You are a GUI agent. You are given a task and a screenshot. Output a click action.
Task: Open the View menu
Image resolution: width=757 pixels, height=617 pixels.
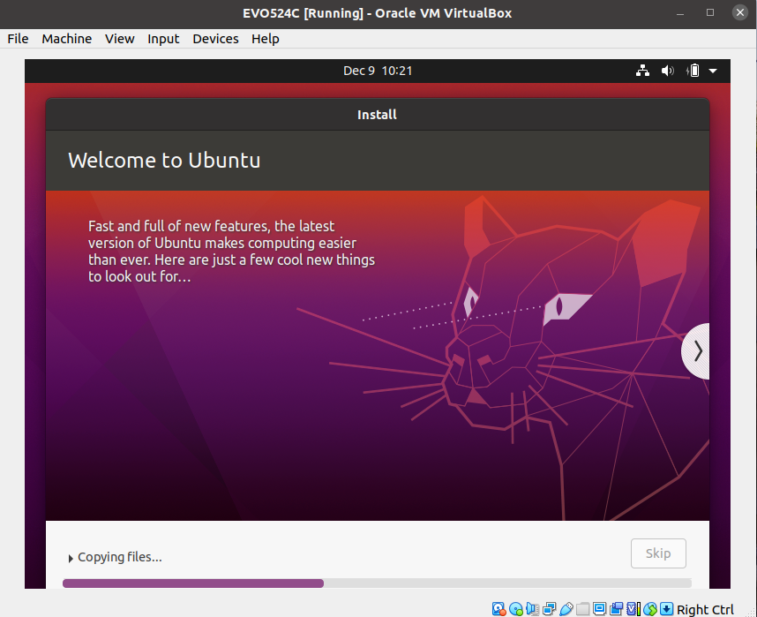120,39
